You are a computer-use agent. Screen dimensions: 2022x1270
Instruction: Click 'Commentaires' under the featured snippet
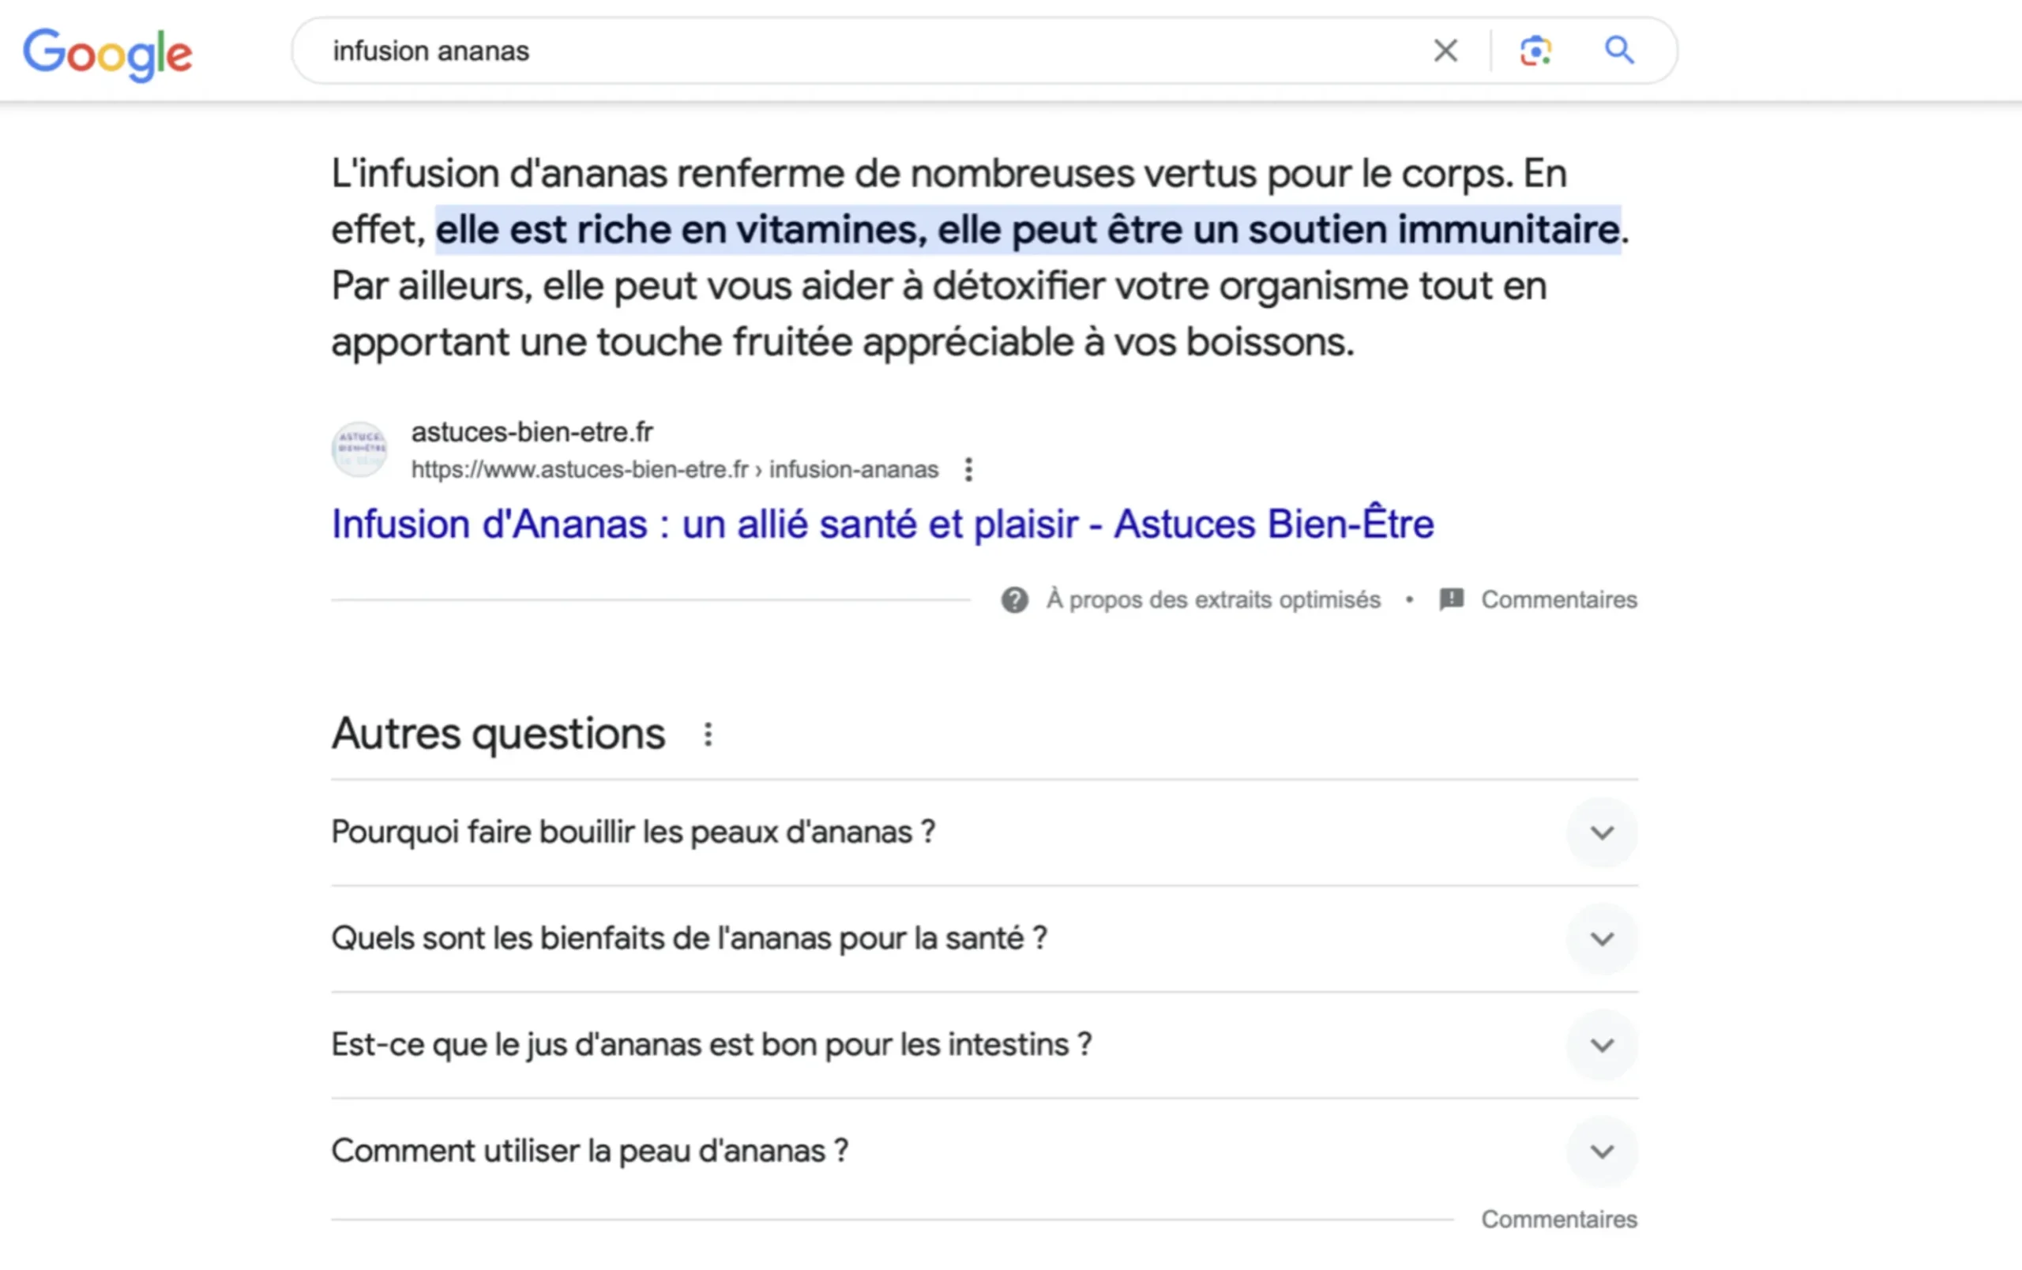[x=1558, y=599]
